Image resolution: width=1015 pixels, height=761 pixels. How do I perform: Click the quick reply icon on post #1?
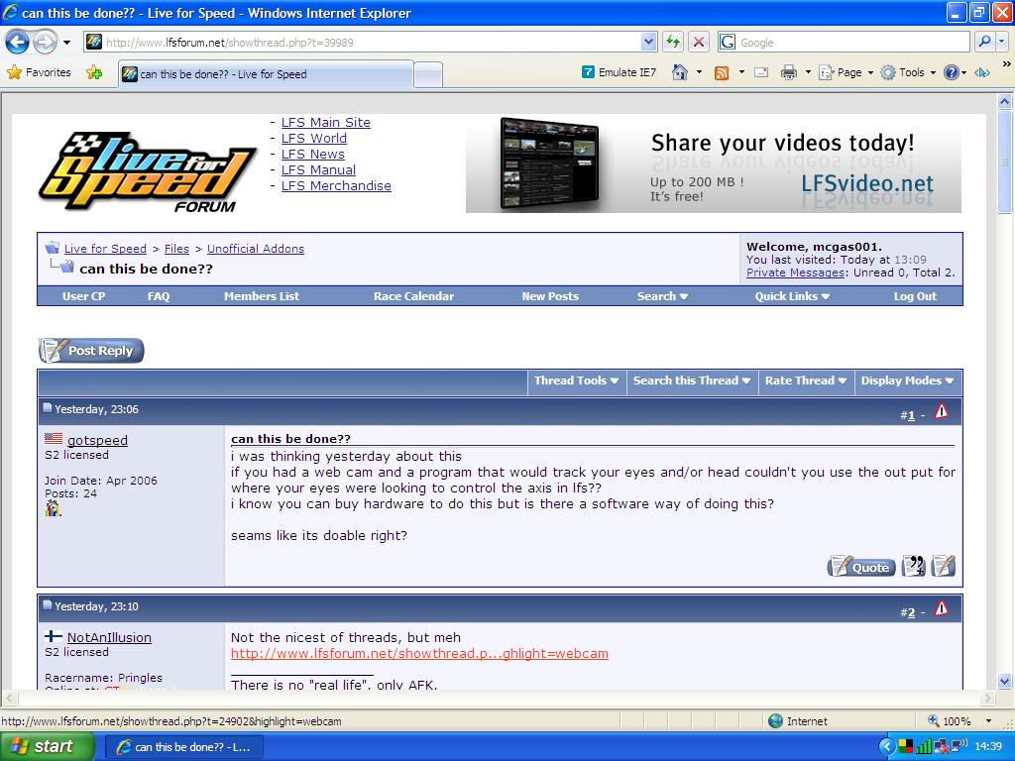click(x=944, y=566)
